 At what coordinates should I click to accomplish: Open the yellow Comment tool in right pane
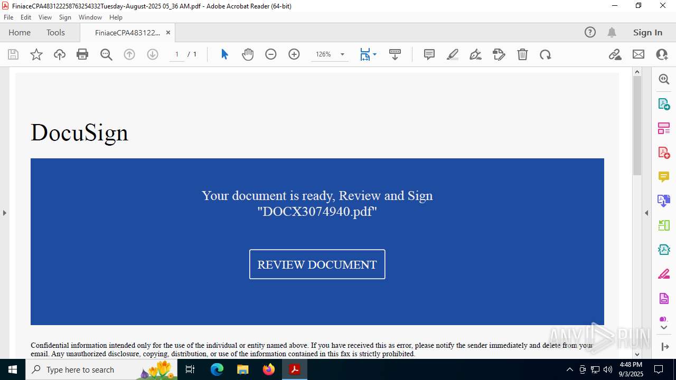pos(664,176)
